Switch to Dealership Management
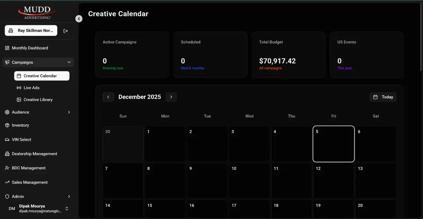 click(33, 154)
